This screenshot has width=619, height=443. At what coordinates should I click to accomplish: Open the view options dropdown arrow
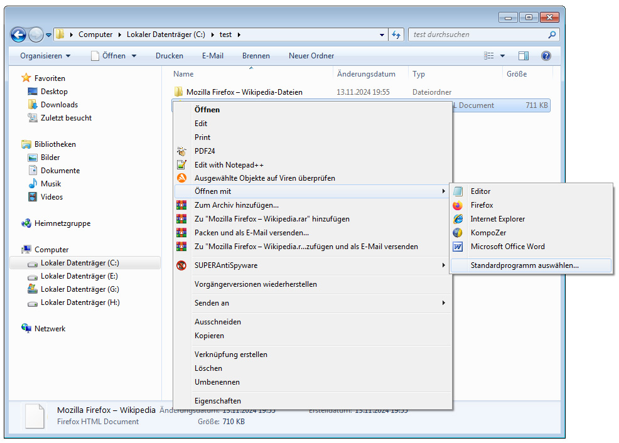(502, 56)
